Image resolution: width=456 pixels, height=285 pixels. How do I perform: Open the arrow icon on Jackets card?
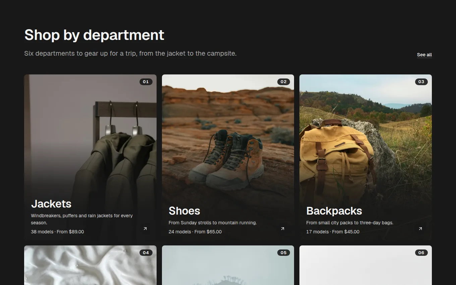[x=145, y=229]
